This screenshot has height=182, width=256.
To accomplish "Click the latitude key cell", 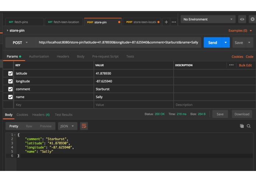I will pyautogui.click(x=54, y=73).
